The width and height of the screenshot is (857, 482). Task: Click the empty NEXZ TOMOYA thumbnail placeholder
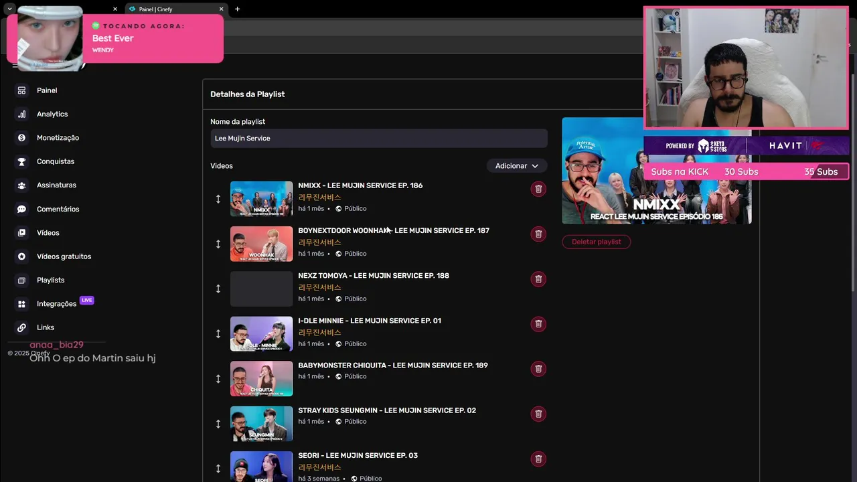[261, 289]
